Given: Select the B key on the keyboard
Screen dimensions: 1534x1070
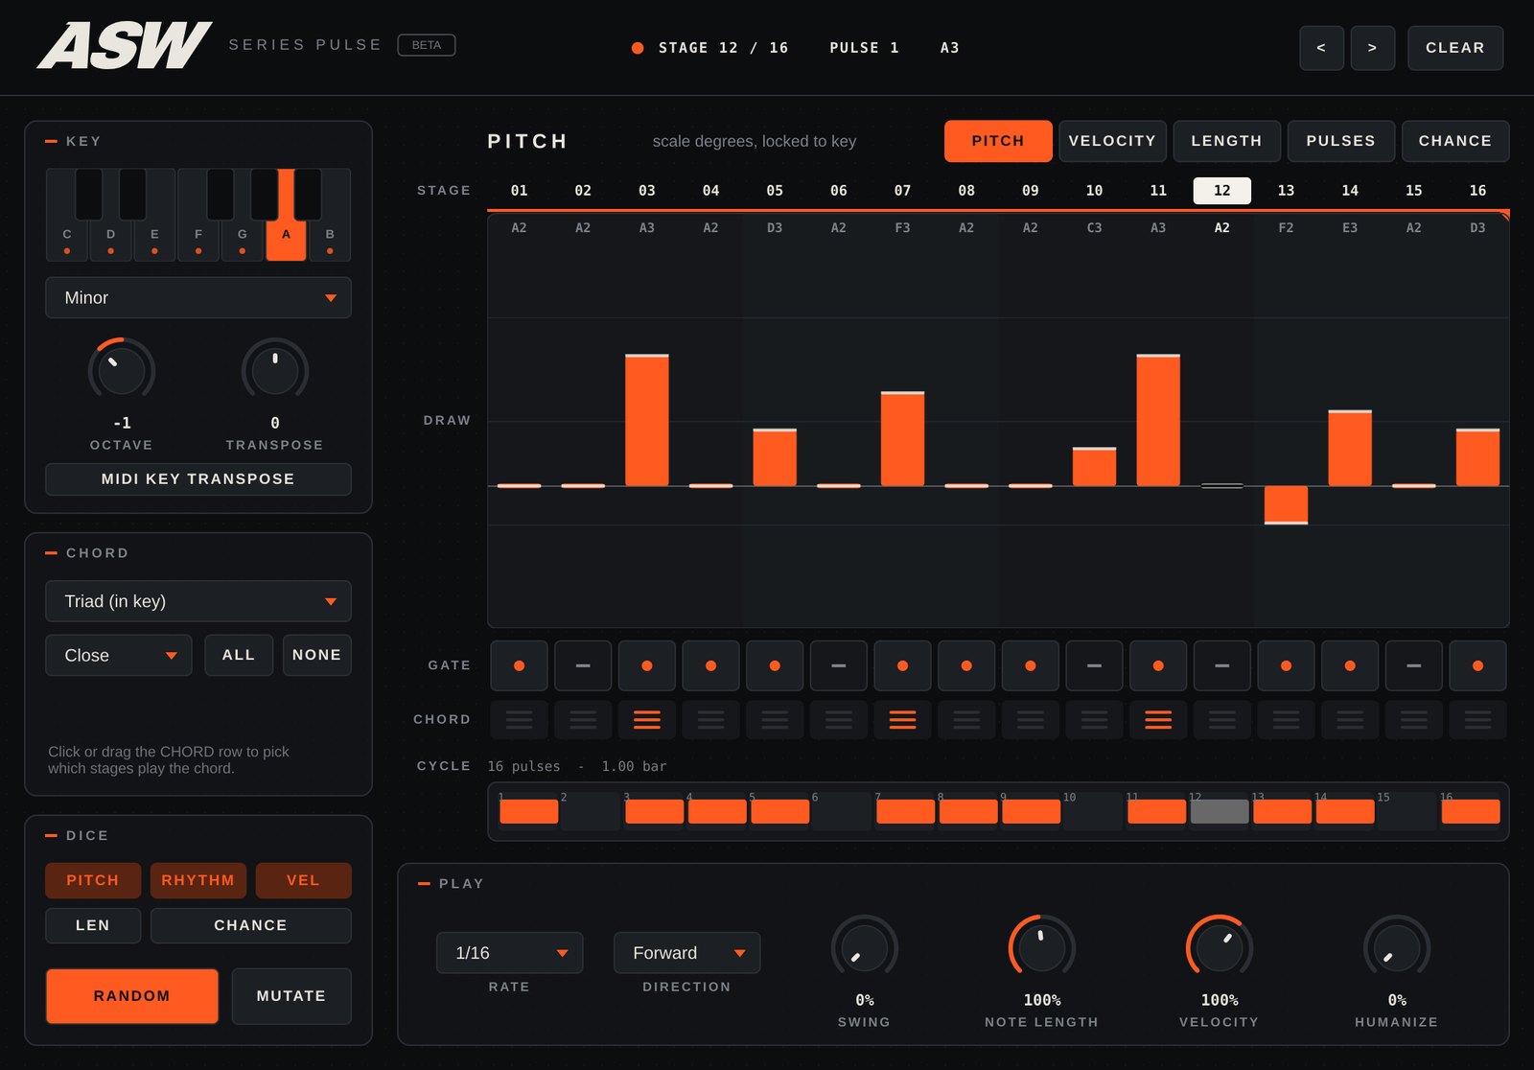Looking at the screenshot, I should (x=330, y=238).
